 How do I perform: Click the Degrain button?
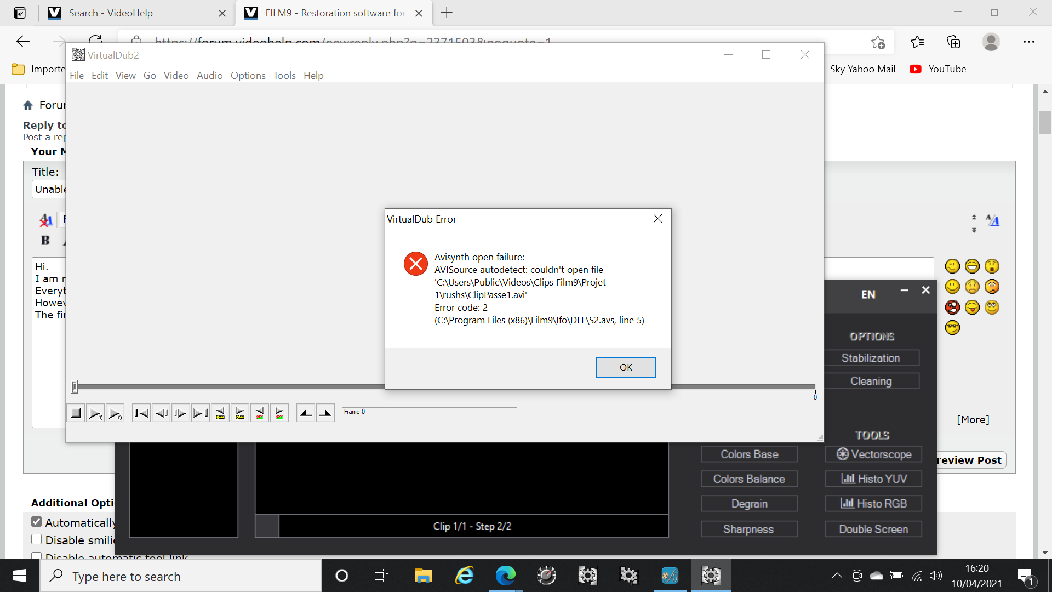point(749,503)
